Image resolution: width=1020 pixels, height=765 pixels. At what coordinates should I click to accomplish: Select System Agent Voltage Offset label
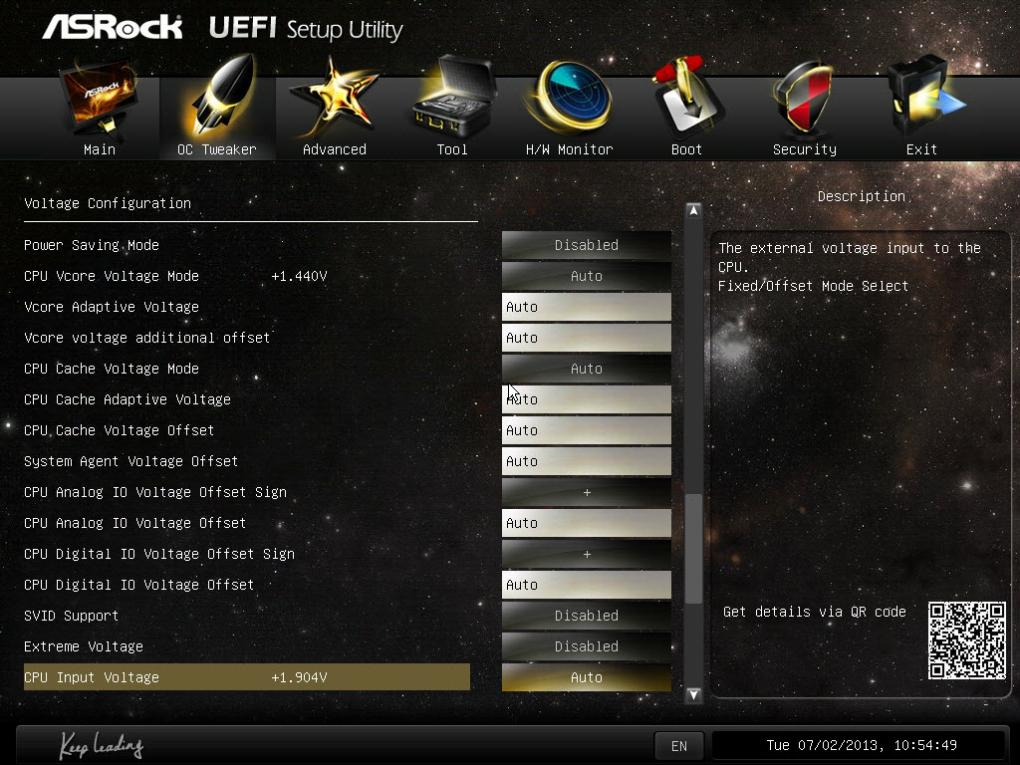(x=130, y=461)
